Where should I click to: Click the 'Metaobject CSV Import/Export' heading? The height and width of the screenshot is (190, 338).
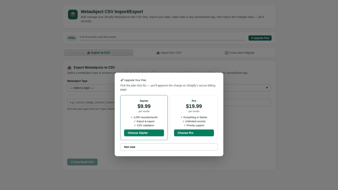(112, 12)
